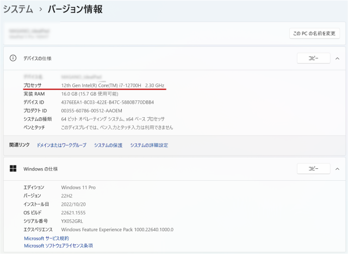348x254 pixels.
Task: Click the プロセッサ label
Action: click(33, 85)
